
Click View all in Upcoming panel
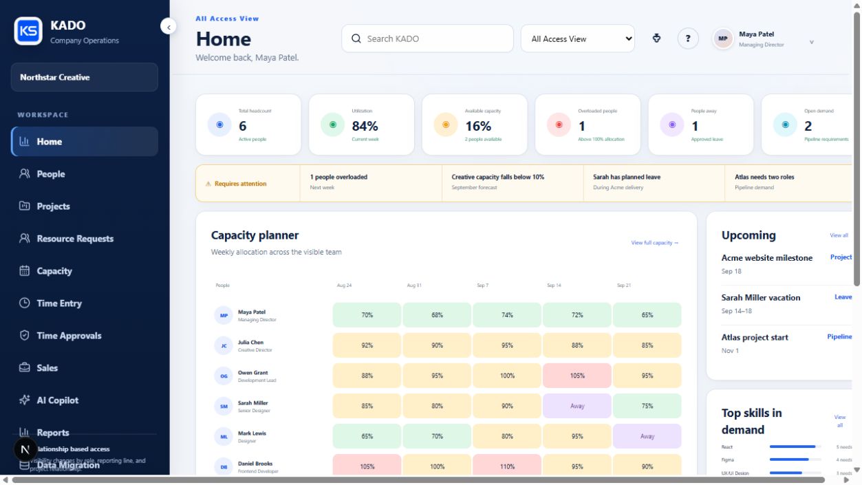tap(839, 235)
